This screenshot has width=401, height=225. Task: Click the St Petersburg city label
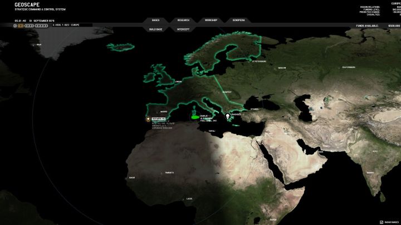pos(259,62)
